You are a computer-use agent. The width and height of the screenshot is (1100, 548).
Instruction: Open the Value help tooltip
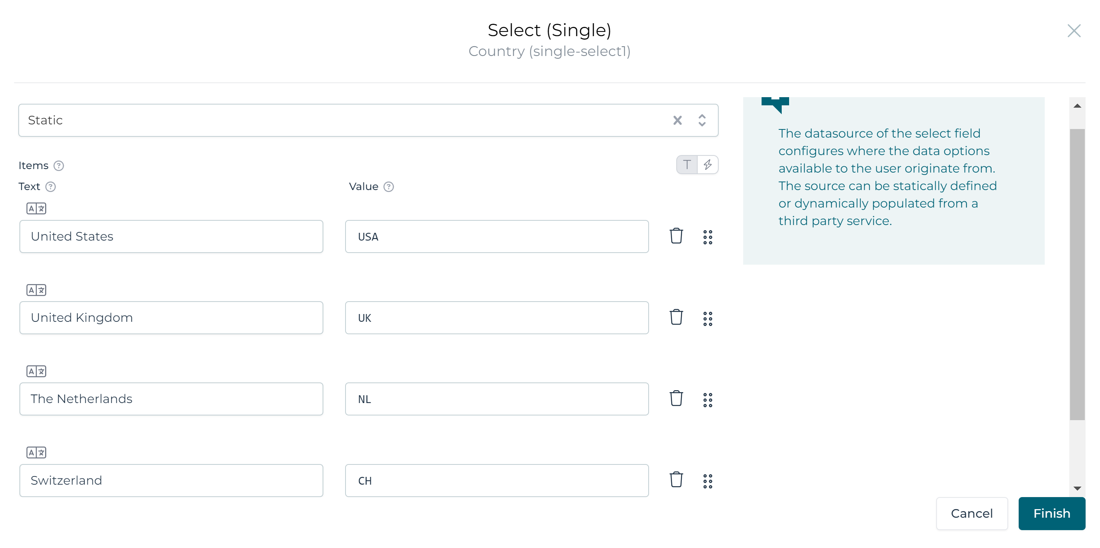[388, 187]
